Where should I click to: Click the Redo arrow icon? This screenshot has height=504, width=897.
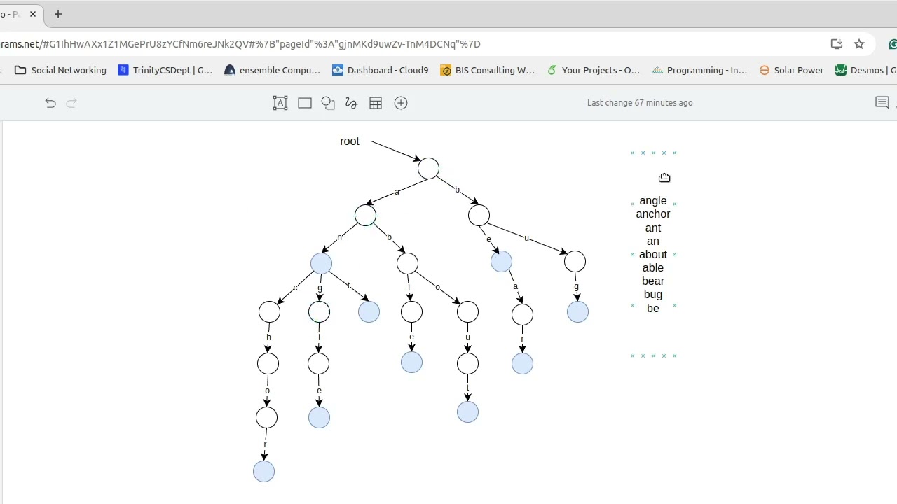coord(71,103)
